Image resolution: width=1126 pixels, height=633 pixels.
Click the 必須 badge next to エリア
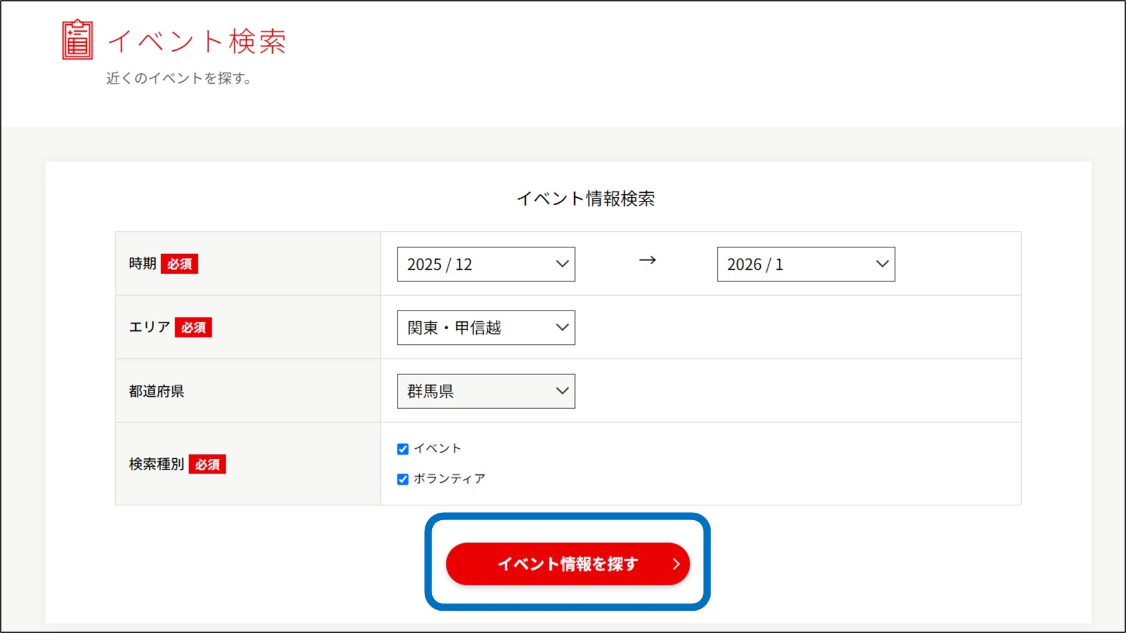[193, 327]
